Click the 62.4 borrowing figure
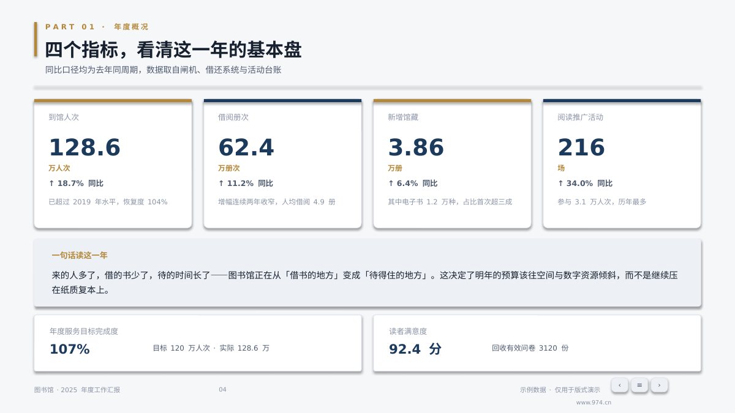The width and height of the screenshot is (735, 413). click(x=246, y=148)
